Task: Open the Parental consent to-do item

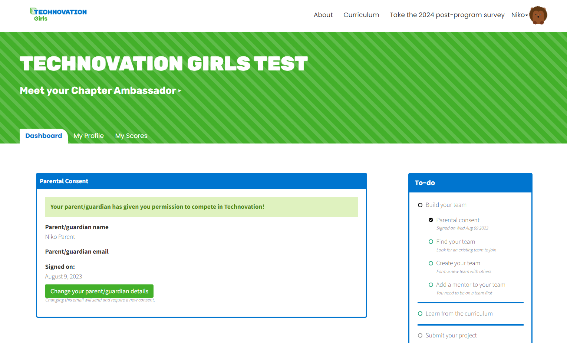Action: pos(458,220)
